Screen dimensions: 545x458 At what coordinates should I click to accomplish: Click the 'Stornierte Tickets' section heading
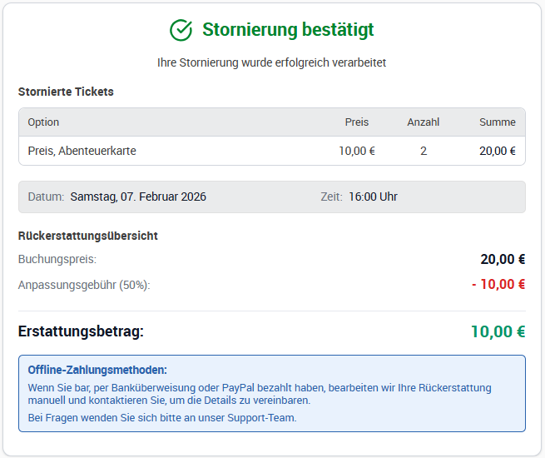click(x=66, y=92)
